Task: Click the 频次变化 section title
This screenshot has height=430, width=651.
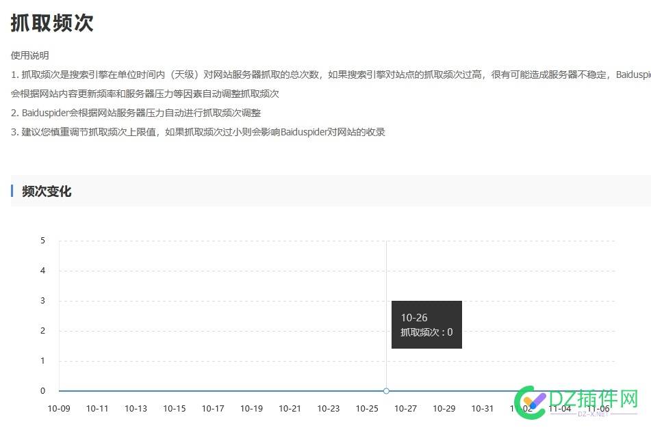Action: pos(47,191)
